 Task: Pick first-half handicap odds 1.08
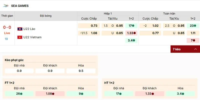pos(89,33)
